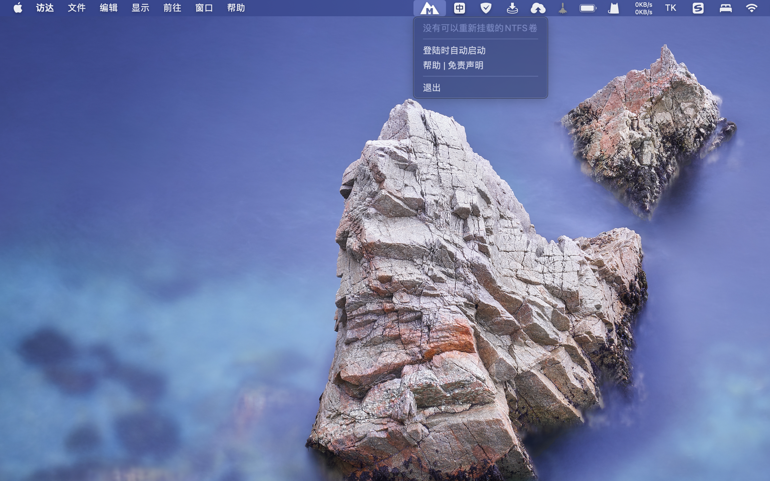
Task: Click the Mounty mountain menu bar icon
Action: coord(429,8)
